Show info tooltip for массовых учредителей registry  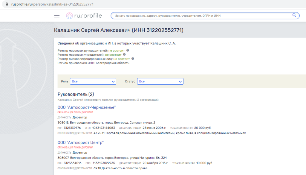124,55
